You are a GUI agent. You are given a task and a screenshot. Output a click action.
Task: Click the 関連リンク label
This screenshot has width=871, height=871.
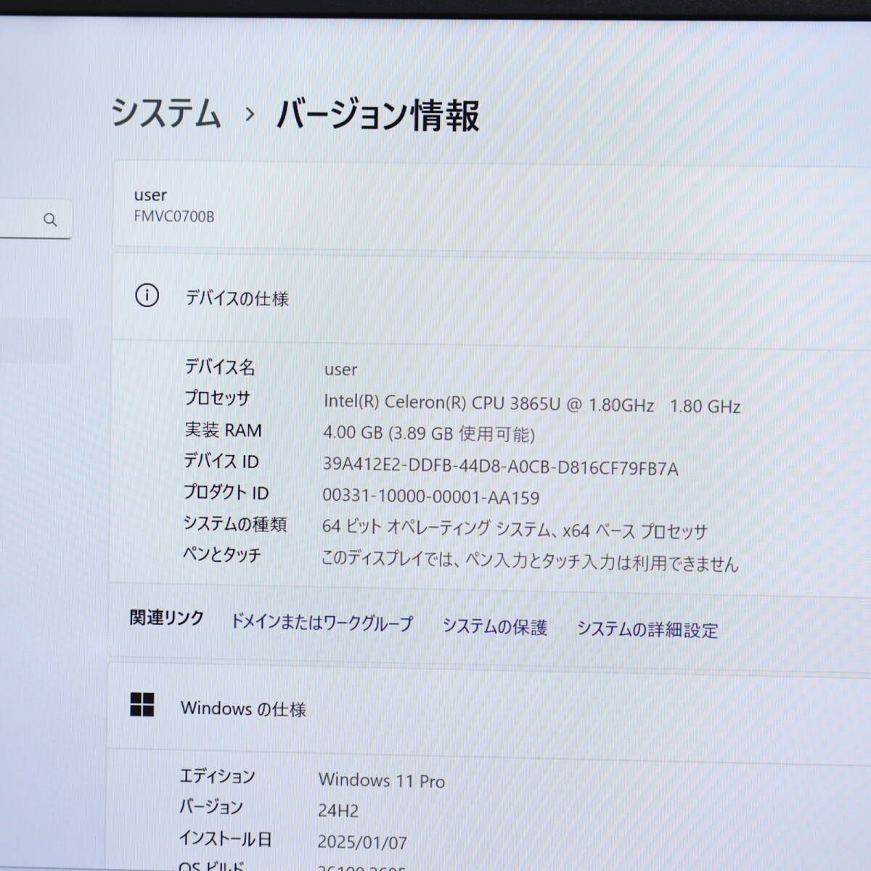166,618
